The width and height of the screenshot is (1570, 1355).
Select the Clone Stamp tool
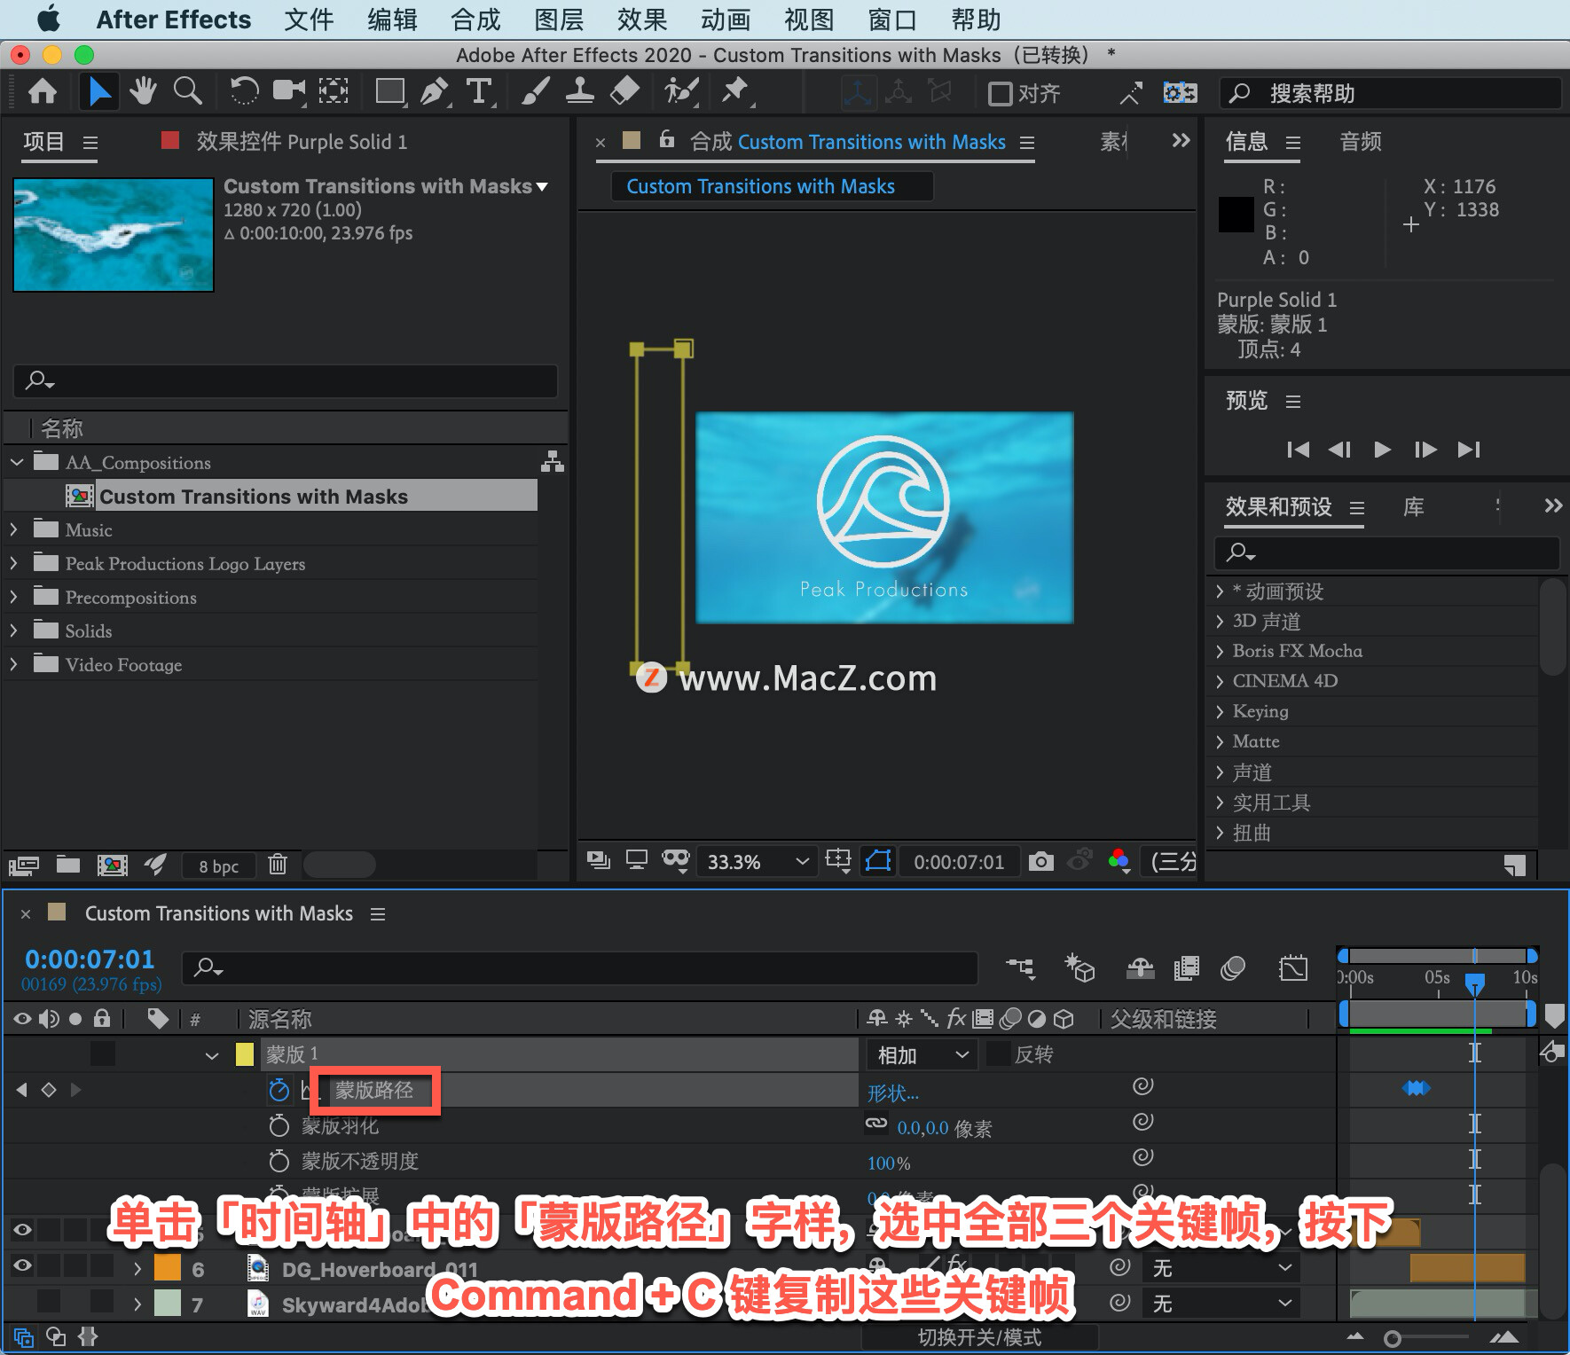tap(579, 91)
